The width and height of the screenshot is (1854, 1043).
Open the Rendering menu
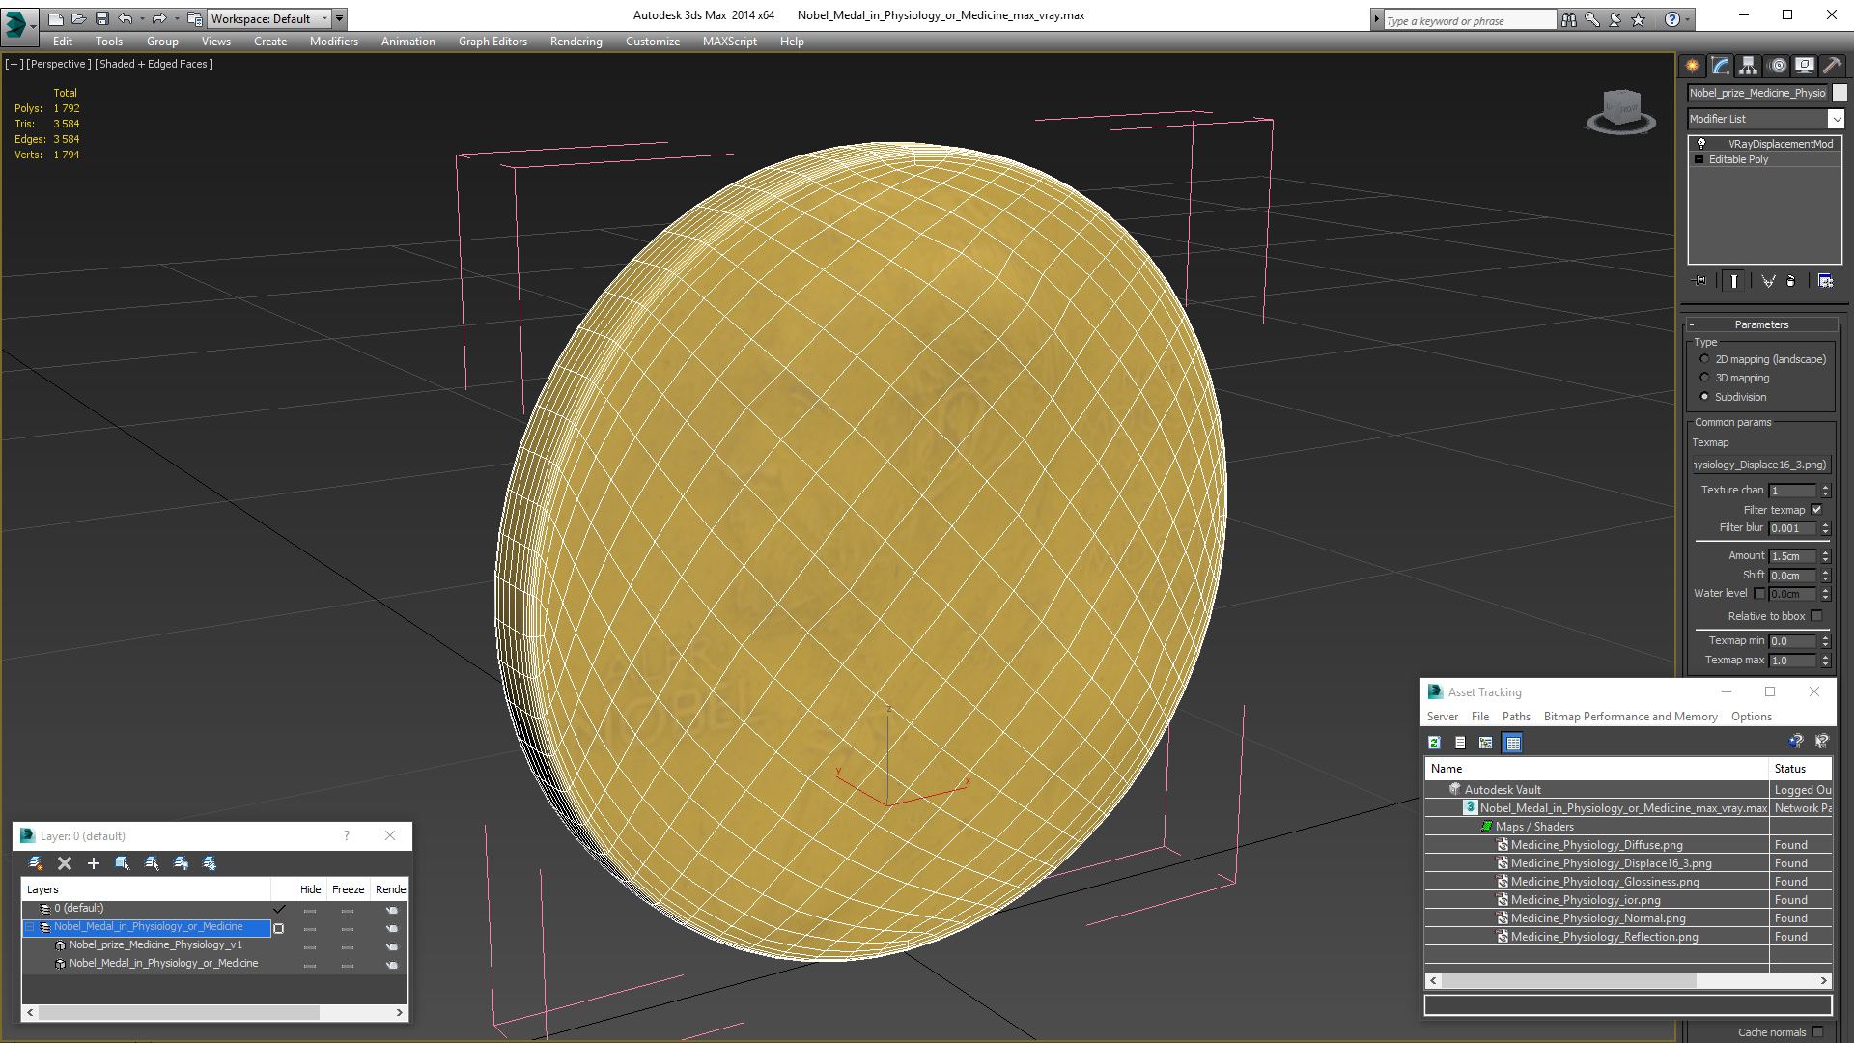pos(576,42)
